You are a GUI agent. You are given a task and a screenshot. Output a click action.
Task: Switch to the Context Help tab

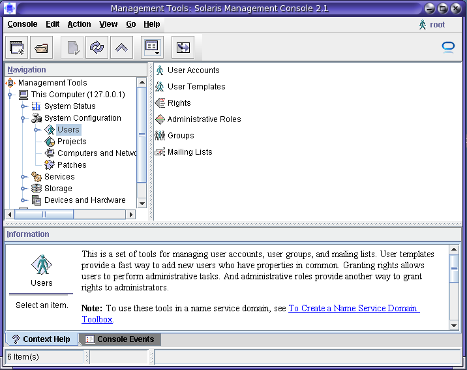point(42,339)
